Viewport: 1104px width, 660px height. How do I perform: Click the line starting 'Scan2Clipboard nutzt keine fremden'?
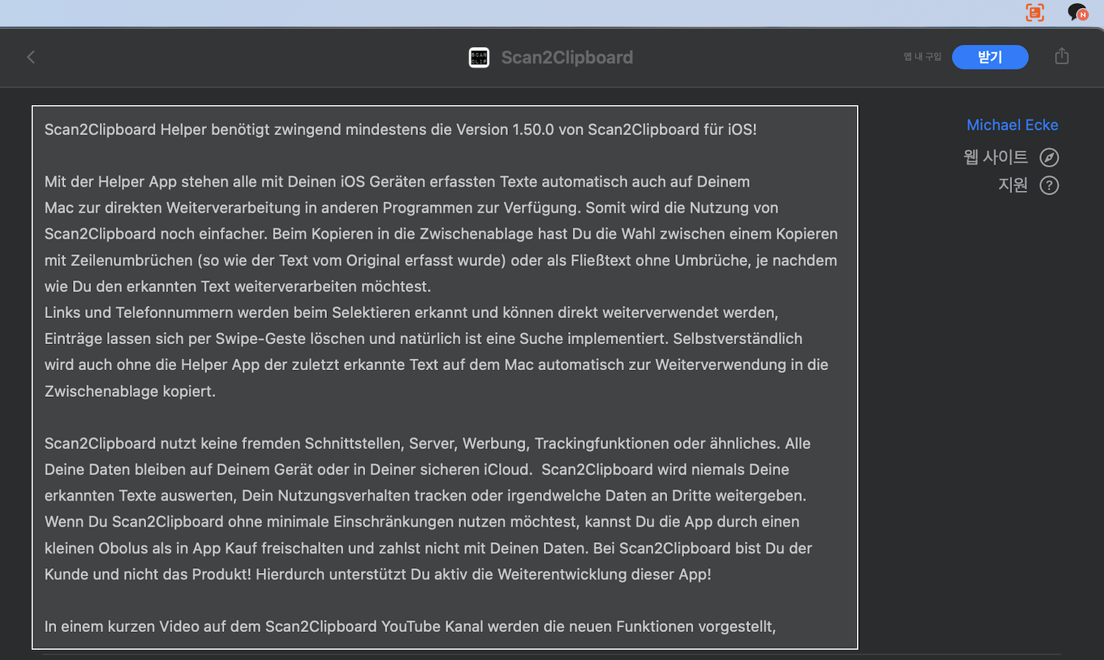pos(427,444)
